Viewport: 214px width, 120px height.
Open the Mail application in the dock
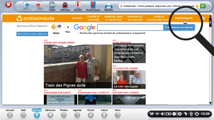tap(23, 113)
